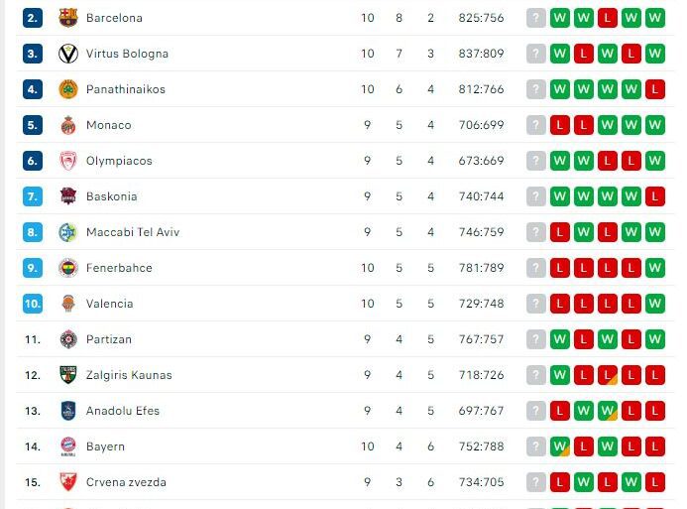Click the rank 10 position badge

[x=33, y=304]
